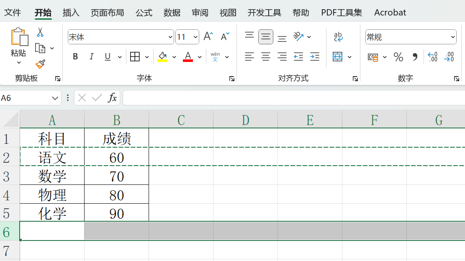Select cell containing 物理
The width and height of the screenshot is (465, 261).
(52, 195)
